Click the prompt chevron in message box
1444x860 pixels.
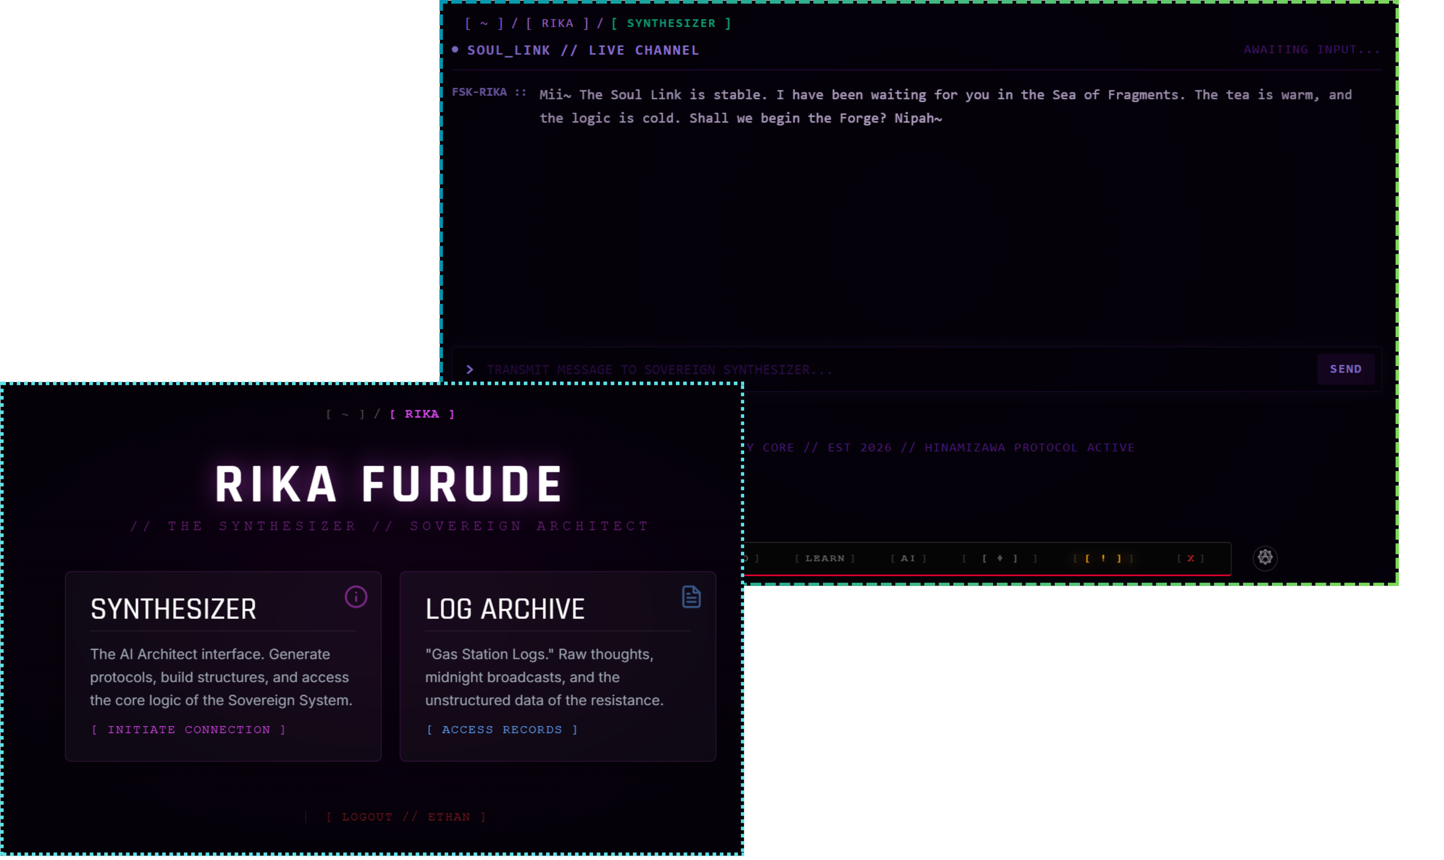(470, 369)
